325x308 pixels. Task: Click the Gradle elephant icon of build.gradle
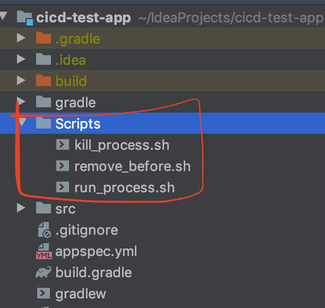44,272
